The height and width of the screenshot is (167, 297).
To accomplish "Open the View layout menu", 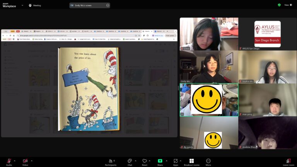I will pyautogui.click(x=288, y=5).
